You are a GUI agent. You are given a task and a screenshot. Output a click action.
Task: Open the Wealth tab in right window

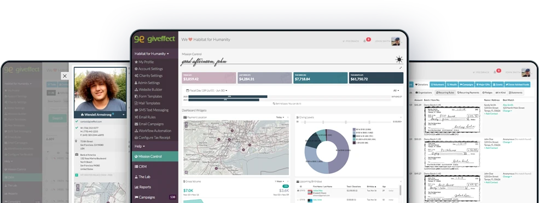452,84
